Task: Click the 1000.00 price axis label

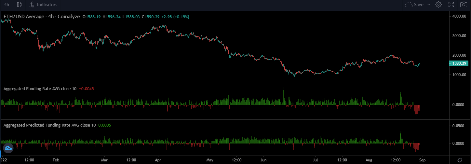Action: tap(460, 75)
